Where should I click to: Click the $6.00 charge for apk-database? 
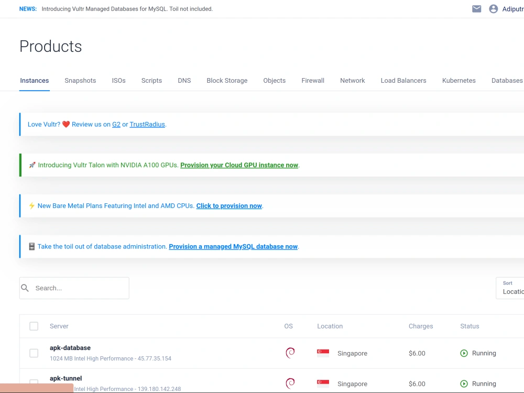[x=417, y=353]
